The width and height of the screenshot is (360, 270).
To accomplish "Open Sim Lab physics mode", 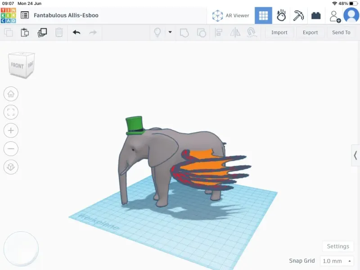I will (281, 15).
